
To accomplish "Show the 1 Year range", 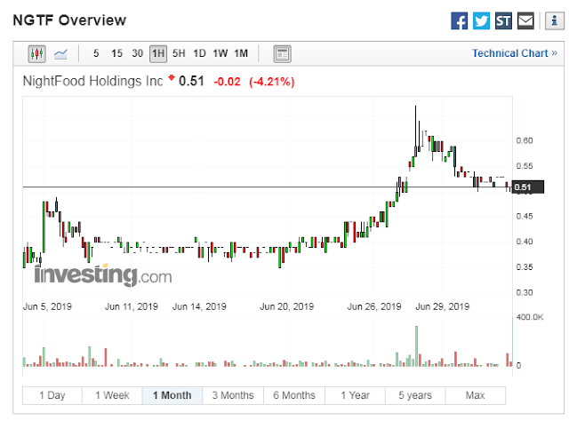I will click(355, 395).
